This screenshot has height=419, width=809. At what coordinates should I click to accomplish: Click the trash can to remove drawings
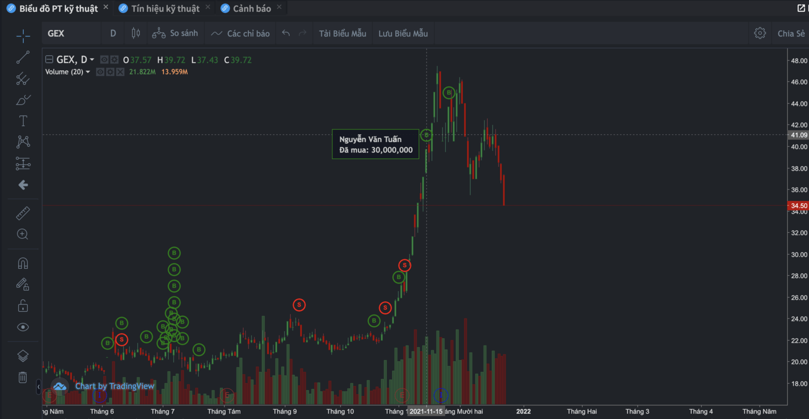pyautogui.click(x=23, y=377)
